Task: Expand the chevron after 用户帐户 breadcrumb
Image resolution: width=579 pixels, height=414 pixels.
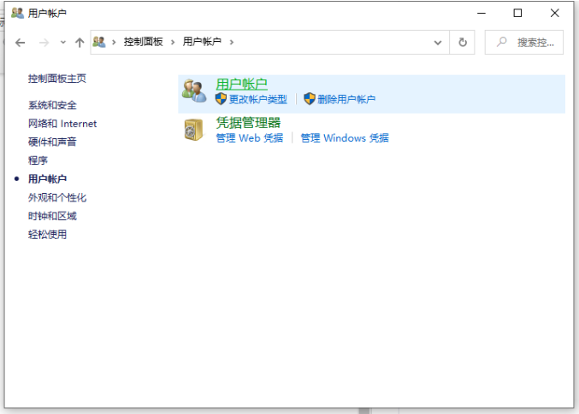Action: [231, 42]
